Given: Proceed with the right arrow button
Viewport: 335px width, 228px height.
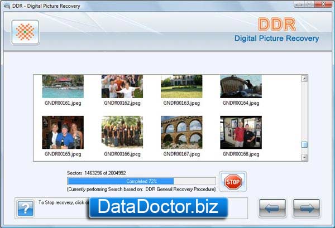Looking at the screenshot, I should pos(307,208).
